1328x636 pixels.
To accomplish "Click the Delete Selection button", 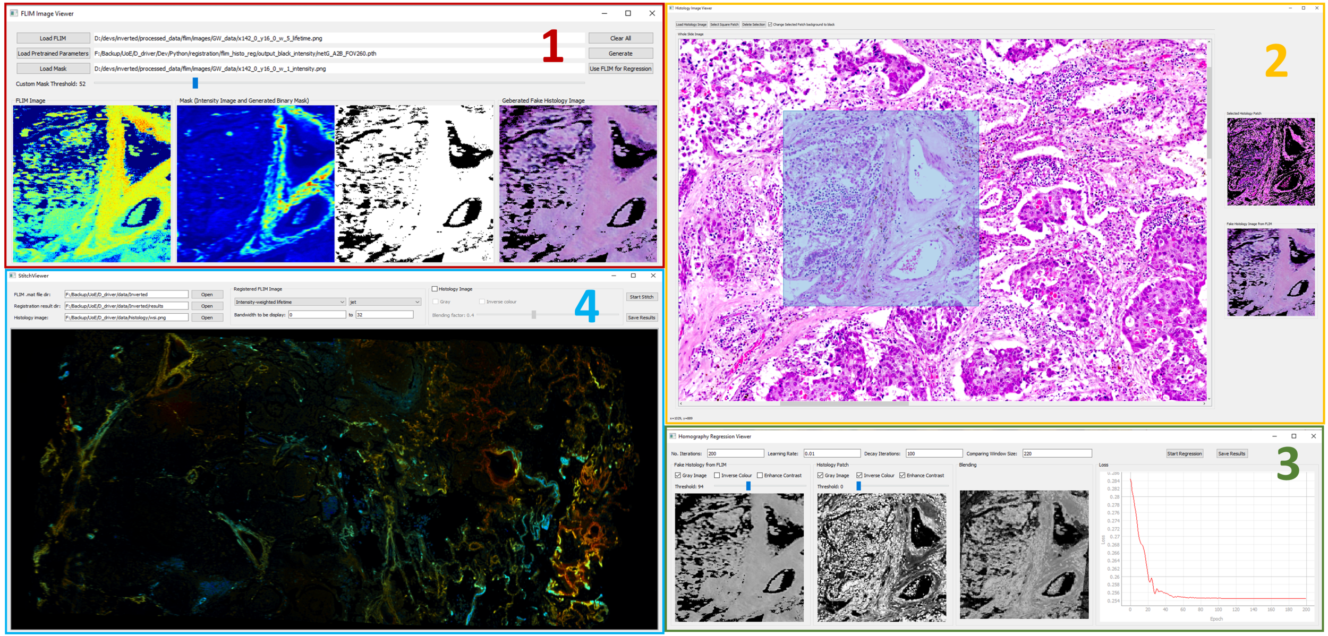I will 753,24.
